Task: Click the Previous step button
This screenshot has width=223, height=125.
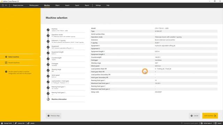Action: point(53,116)
